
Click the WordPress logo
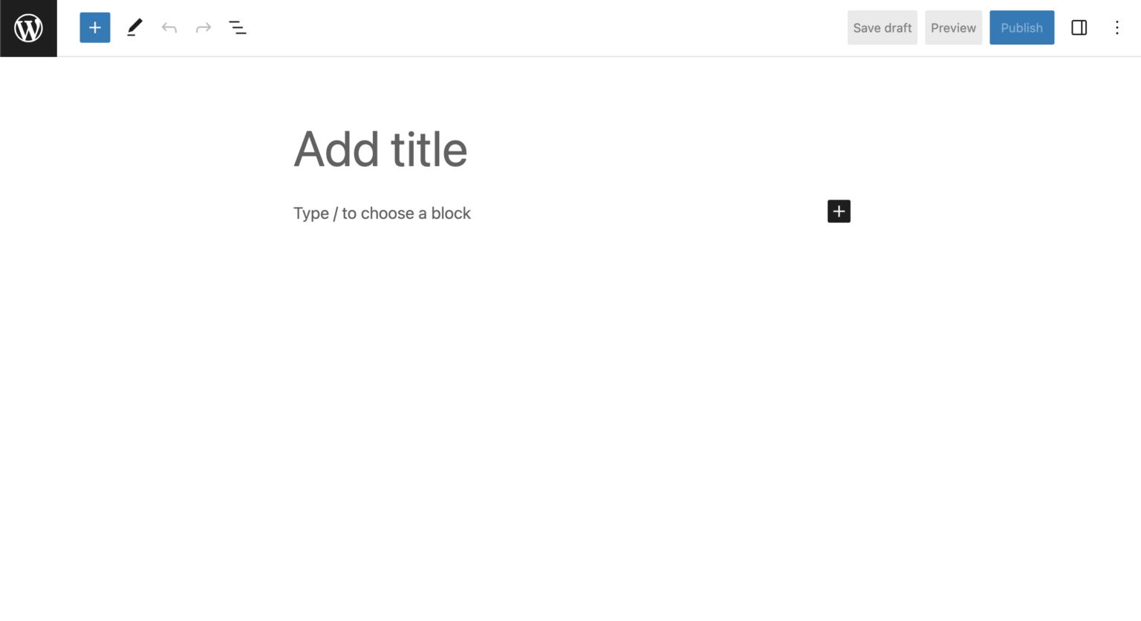point(28,28)
